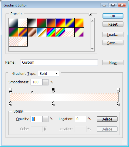Open the Smoothness slider popup arrow
Viewport: 129px width, 147px height.
45,82
